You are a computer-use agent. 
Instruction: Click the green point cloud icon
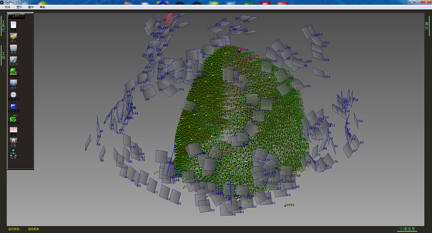13,118
